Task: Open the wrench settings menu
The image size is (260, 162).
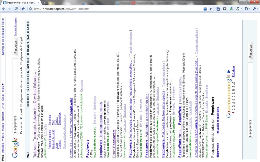Action: [255, 9]
